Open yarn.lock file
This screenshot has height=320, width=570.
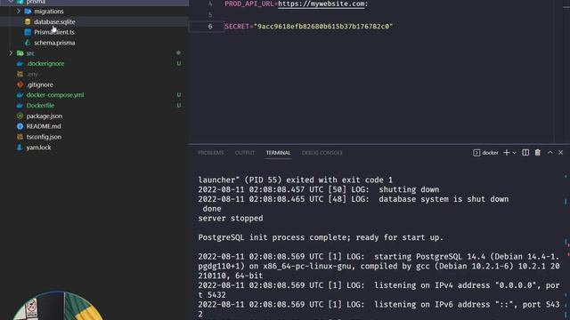(38, 148)
